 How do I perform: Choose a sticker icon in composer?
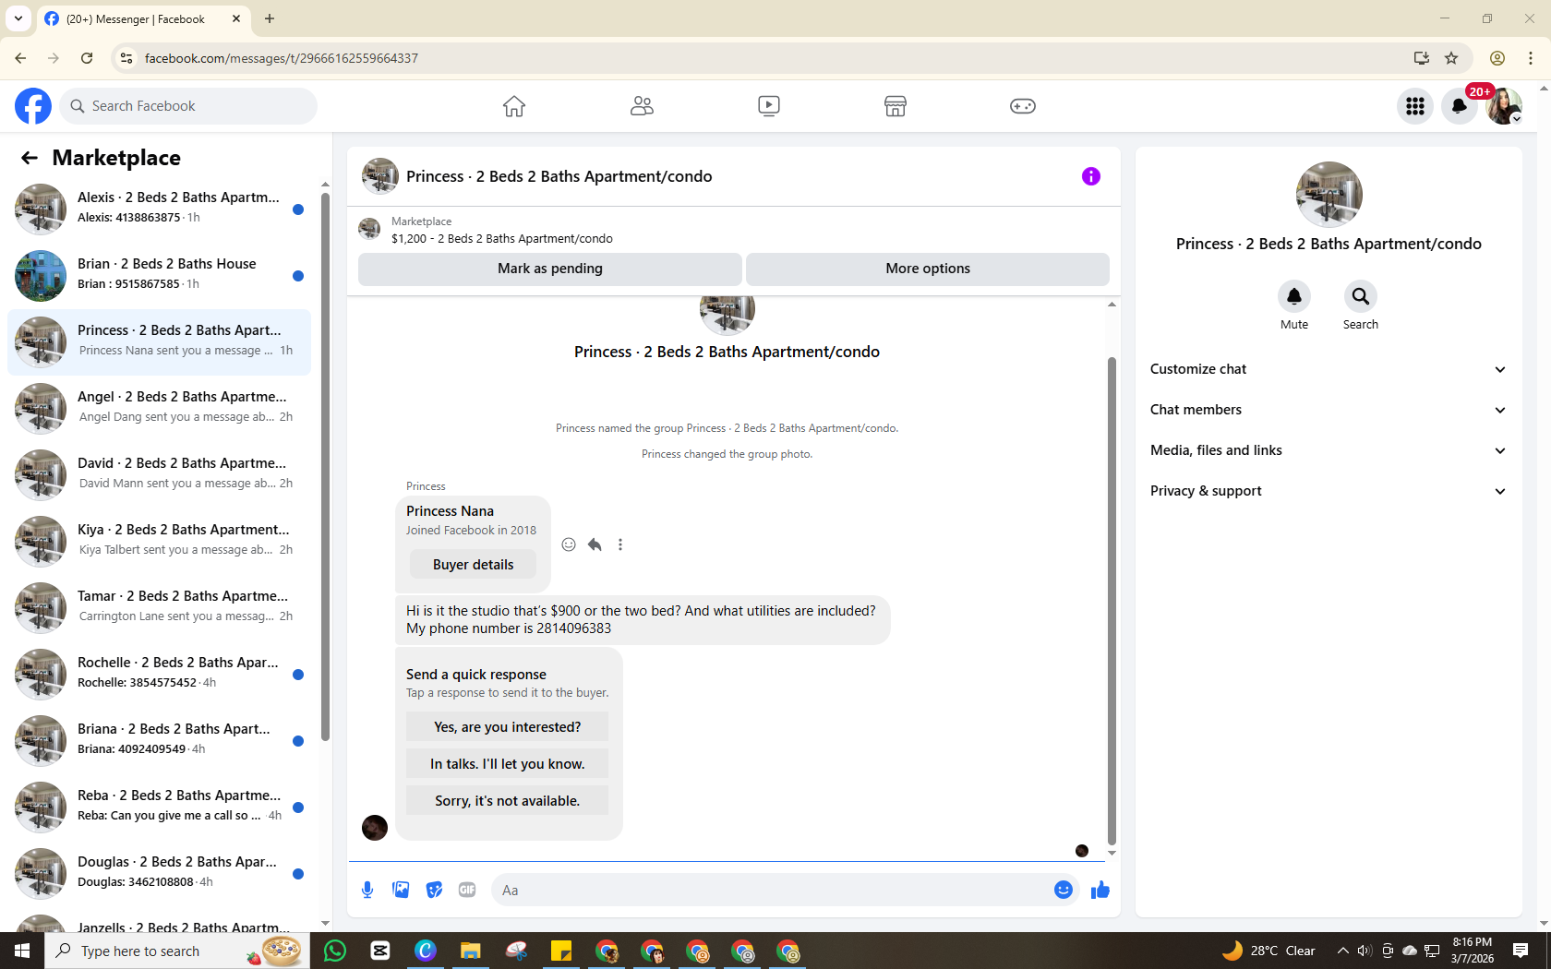point(434,890)
